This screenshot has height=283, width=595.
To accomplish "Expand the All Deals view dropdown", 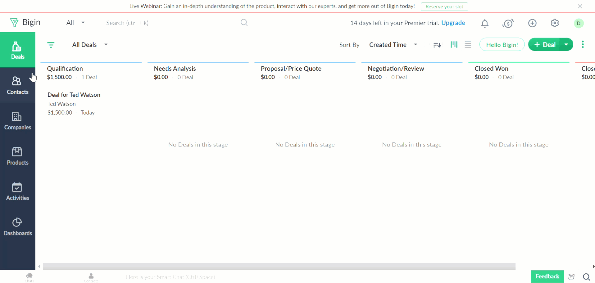I will pyautogui.click(x=90, y=45).
